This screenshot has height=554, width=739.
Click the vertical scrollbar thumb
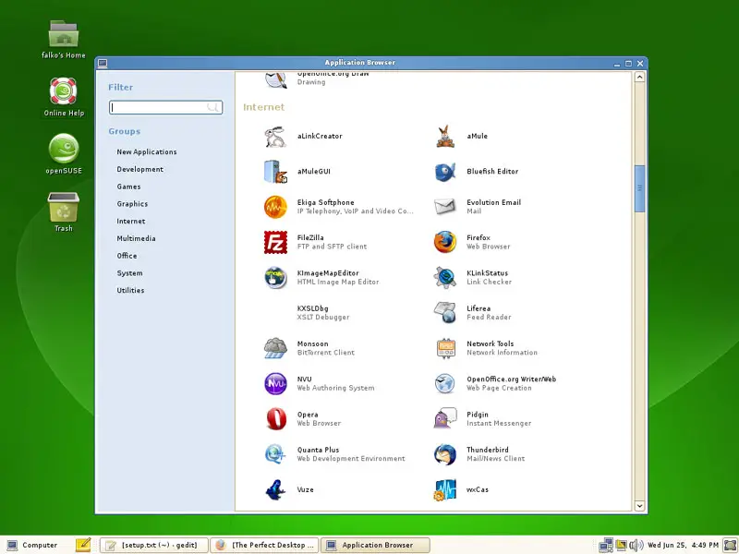coord(639,188)
